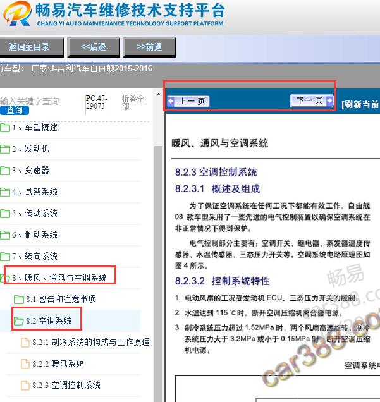Expand 8.1 警告和注意事项 node

click(61, 299)
